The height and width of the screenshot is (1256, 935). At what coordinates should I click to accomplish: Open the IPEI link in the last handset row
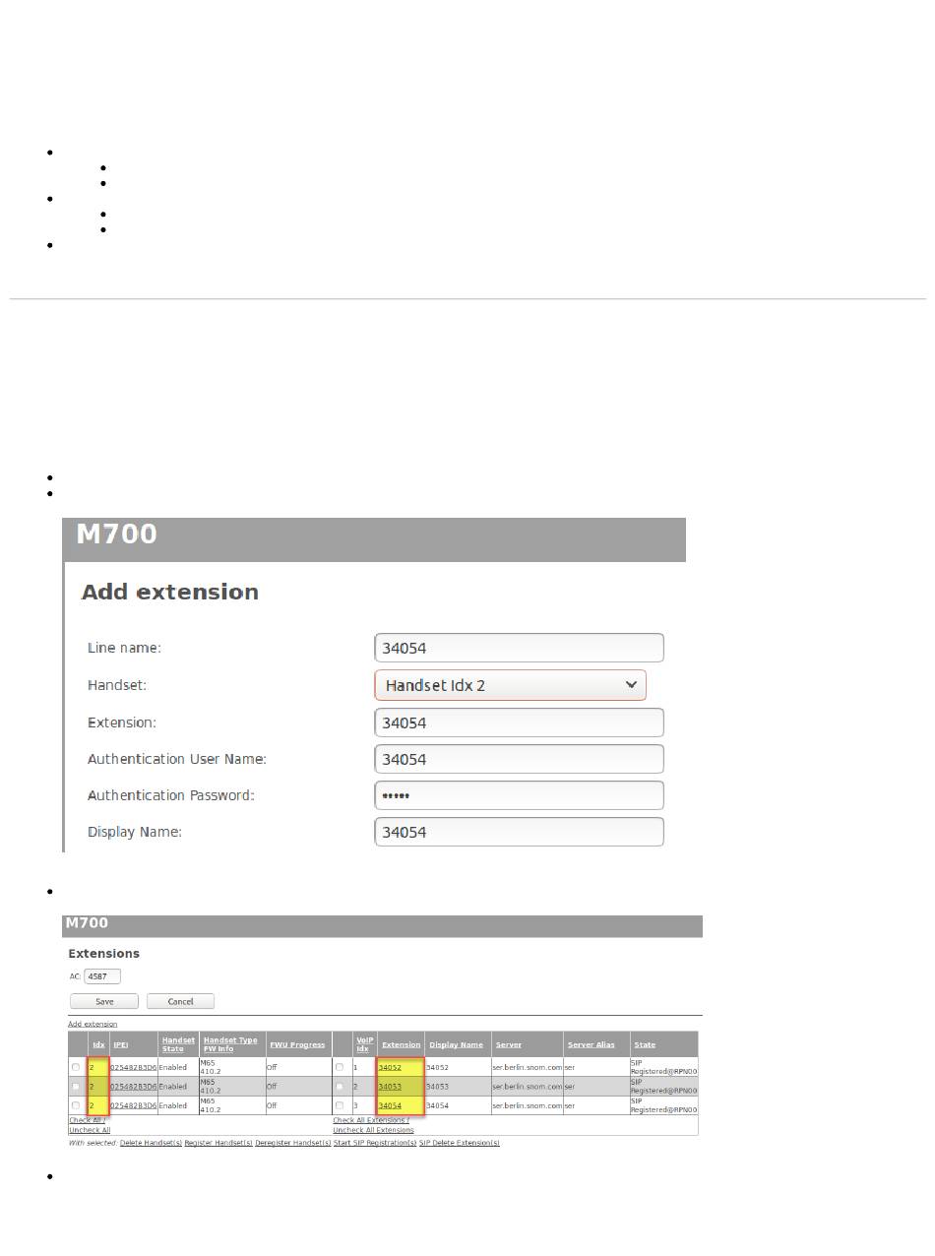[134, 1105]
